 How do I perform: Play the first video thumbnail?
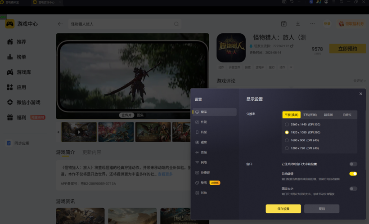click(x=79, y=132)
